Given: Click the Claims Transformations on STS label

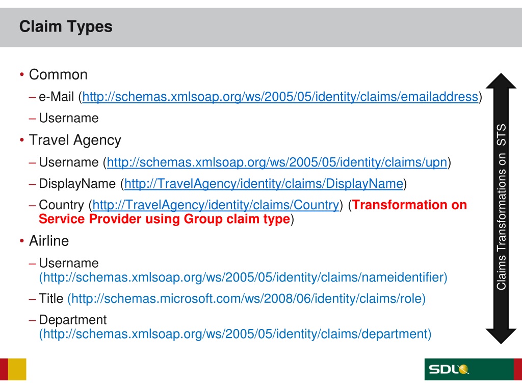Looking at the screenshot, I should (x=501, y=207).
